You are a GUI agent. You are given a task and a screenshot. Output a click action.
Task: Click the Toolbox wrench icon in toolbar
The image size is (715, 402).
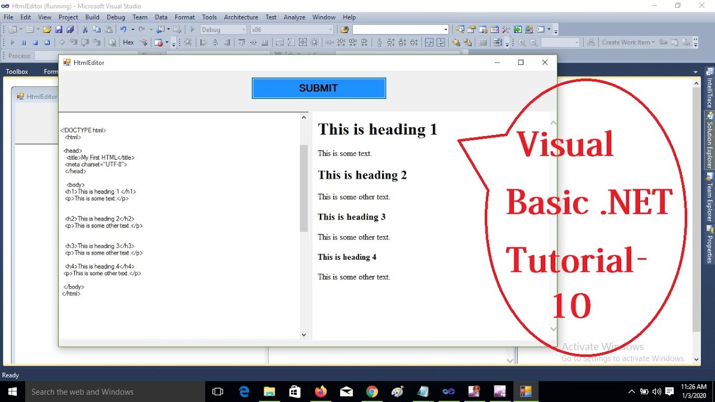[506, 30]
